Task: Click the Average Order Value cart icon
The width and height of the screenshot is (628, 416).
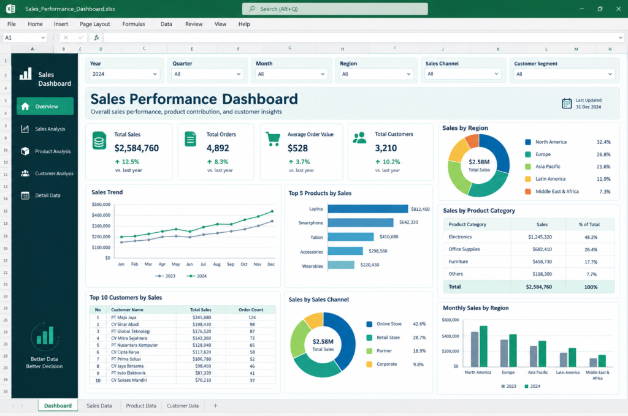Action: pyautogui.click(x=273, y=139)
